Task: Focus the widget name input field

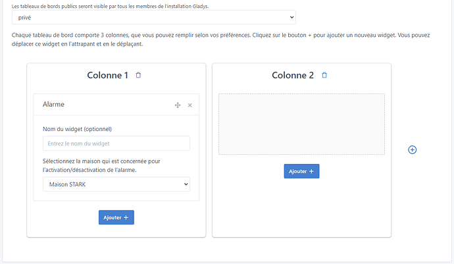Action: point(116,144)
